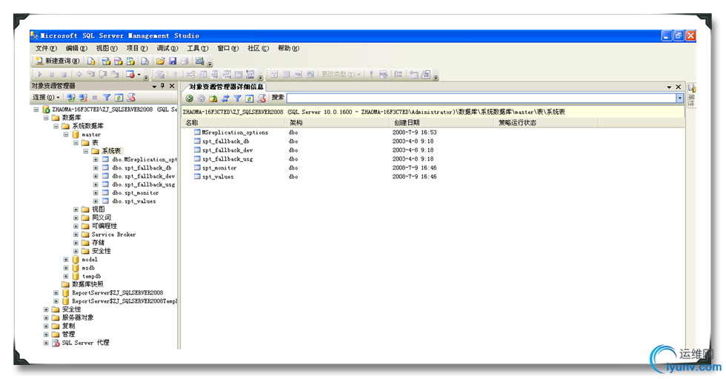Open the 调试(D) menu
This screenshot has width=726, height=379.
167,48
